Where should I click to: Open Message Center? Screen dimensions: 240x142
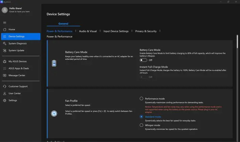coord(21,75)
